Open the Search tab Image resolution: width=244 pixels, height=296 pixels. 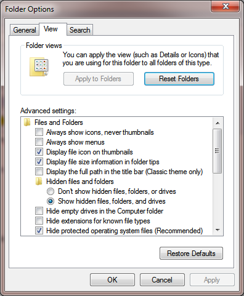click(x=79, y=30)
